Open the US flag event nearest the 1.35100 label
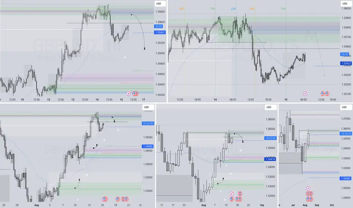 [327, 93]
